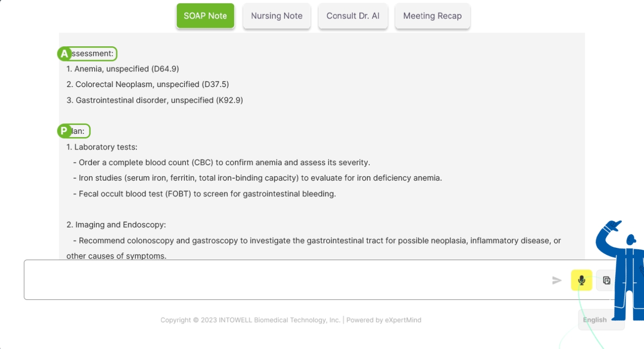The height and width of the screenshot is (349, 644).
Task: Click the Anemia, unspecified (D64.9) line
Action: [122, 69]
